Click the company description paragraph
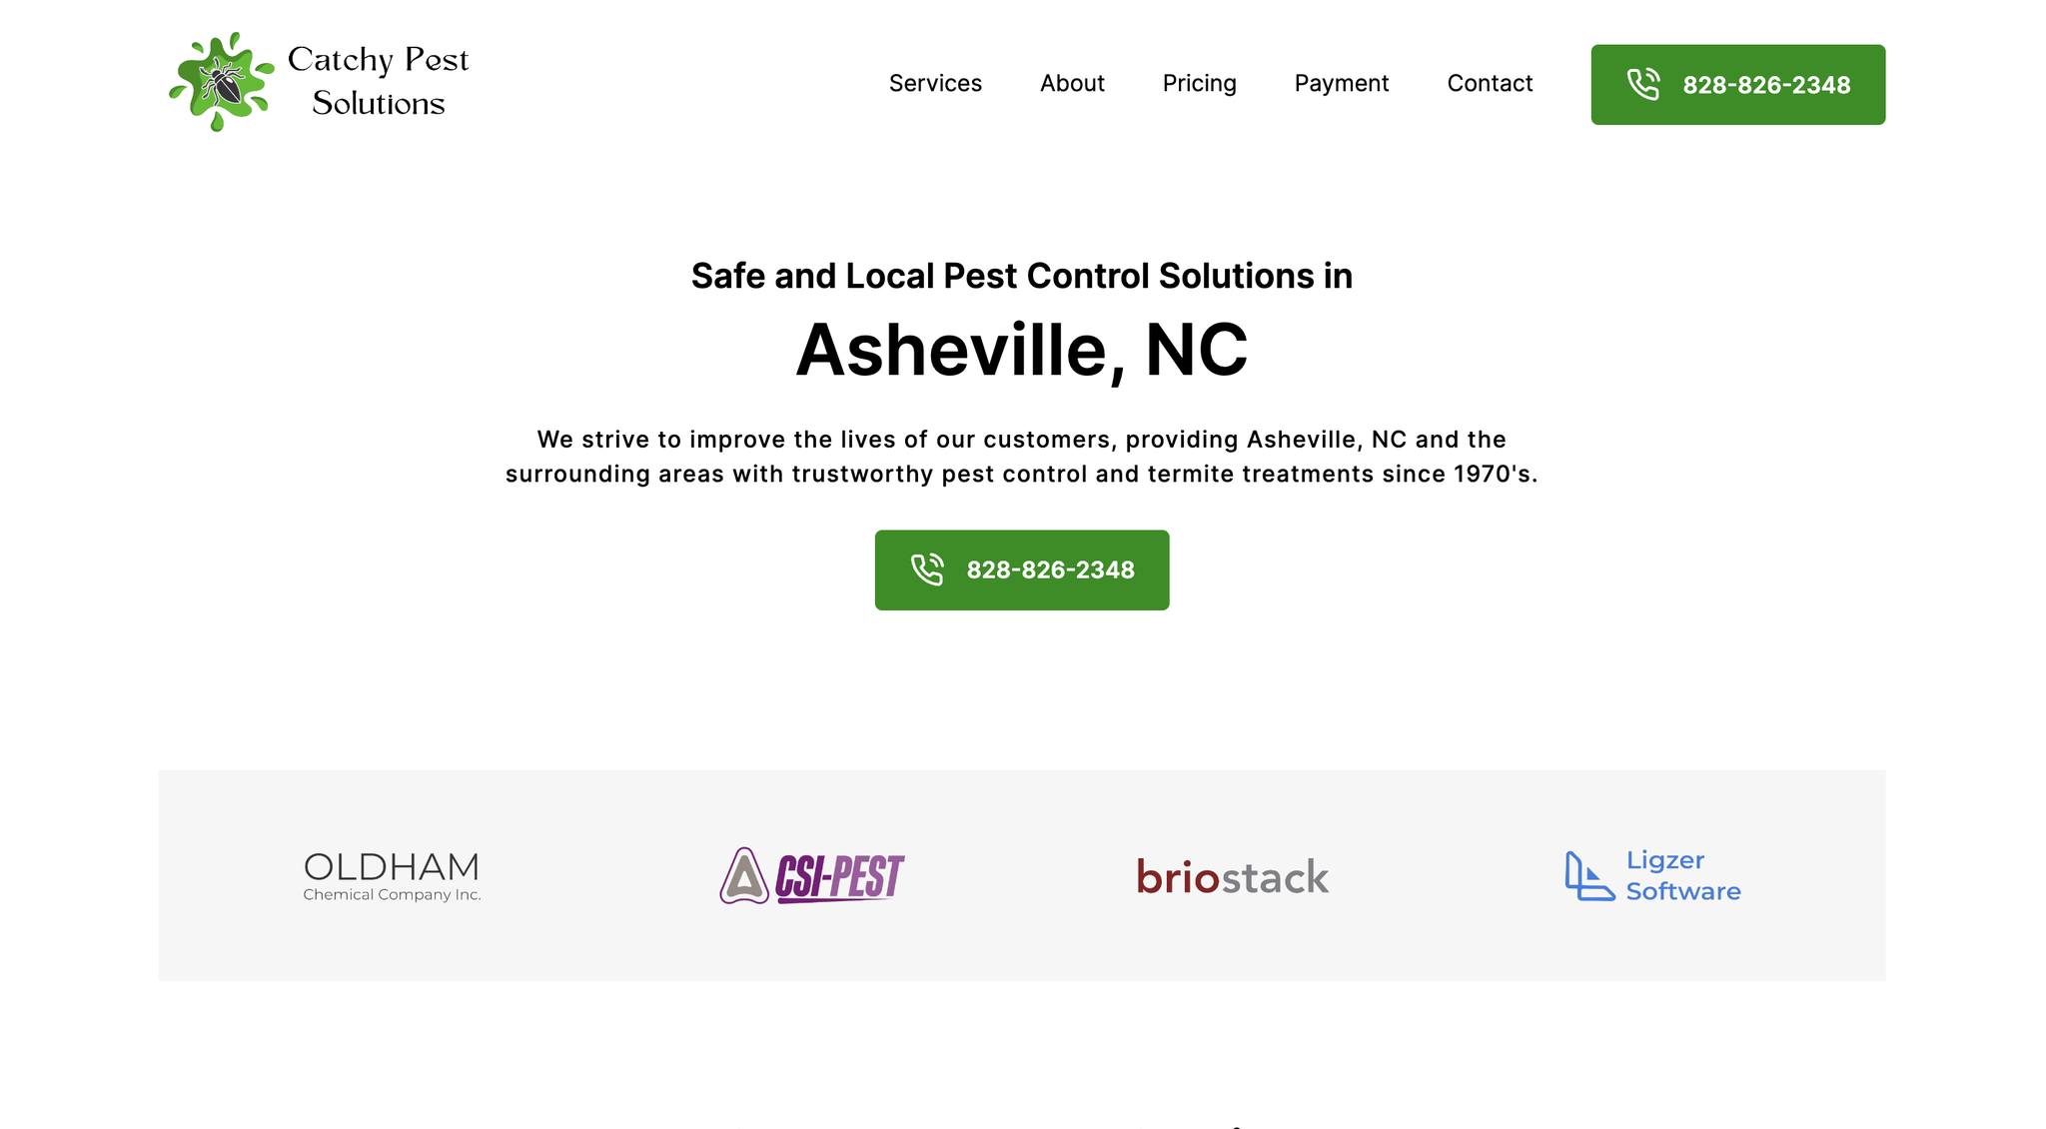The image size is (2046, 1129). 1022,457
